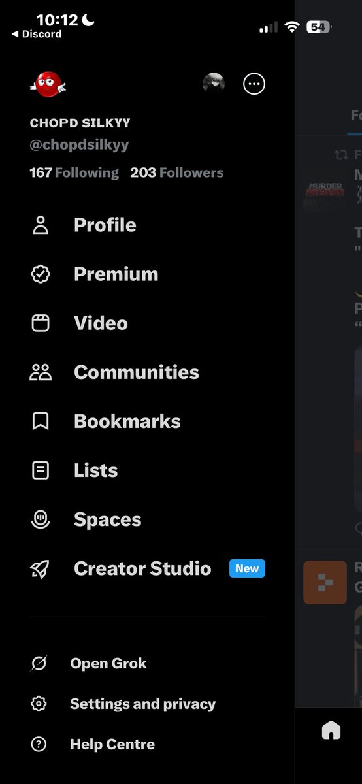
Task: Tap the repost arrows icon in feed
Action: click(x=341, y=155)
